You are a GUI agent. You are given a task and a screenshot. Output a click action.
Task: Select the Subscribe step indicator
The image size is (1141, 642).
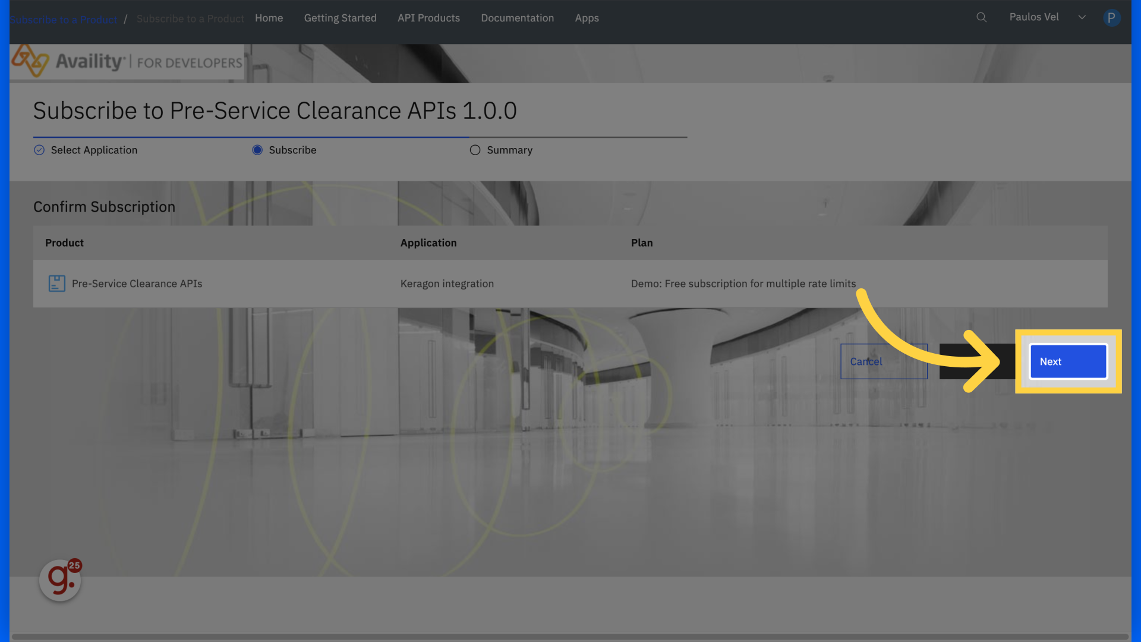(x=257, y=150)
